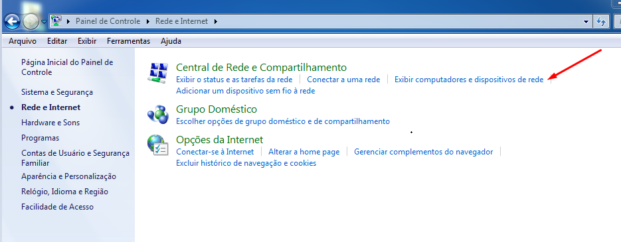Image resolution: width=621 pixels, height=242 pixels.
Task: Click the Grupo Doméstico icon
Action: [158, 115]
